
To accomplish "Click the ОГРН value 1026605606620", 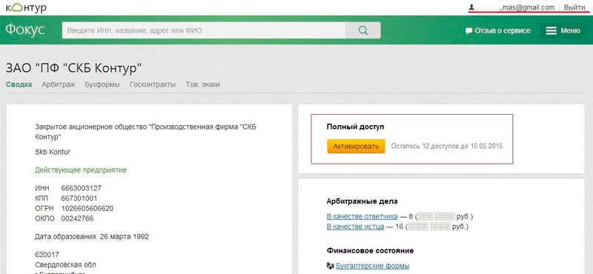I will click(x=87, y=209).
